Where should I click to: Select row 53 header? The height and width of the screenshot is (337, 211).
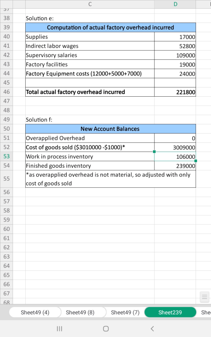coord(6,156)
